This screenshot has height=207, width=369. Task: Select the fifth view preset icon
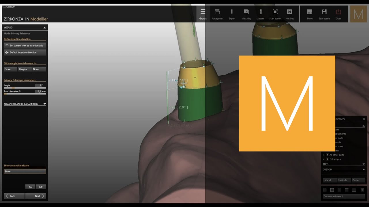pyautogui.click(x=354, y=190)
